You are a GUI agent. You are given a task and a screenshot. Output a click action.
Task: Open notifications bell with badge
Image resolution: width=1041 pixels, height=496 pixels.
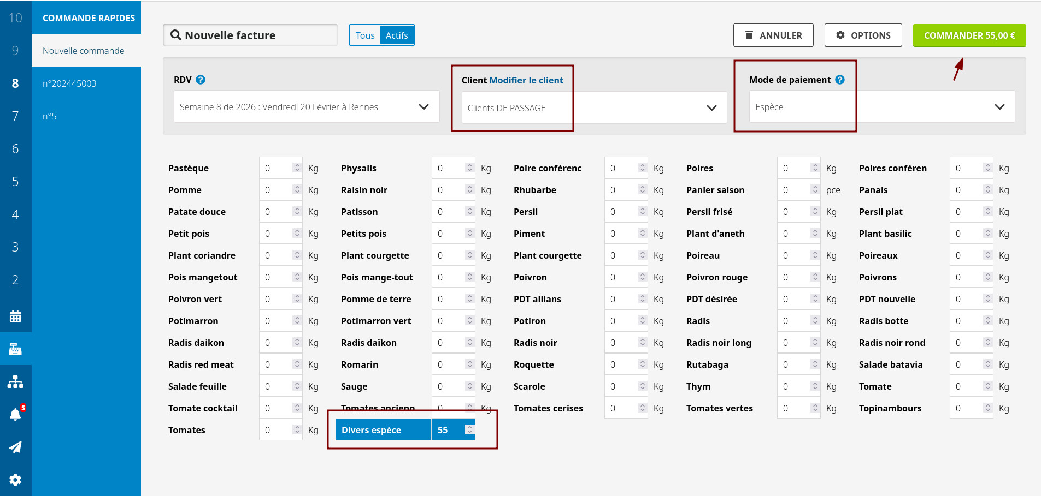[x=15, y=414]
